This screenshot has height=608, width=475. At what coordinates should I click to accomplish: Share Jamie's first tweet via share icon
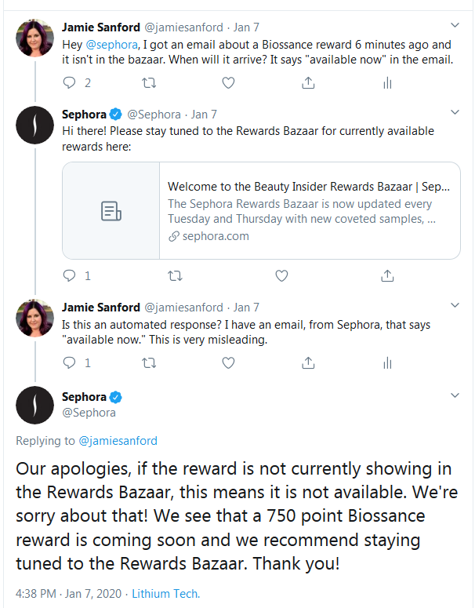308,82
